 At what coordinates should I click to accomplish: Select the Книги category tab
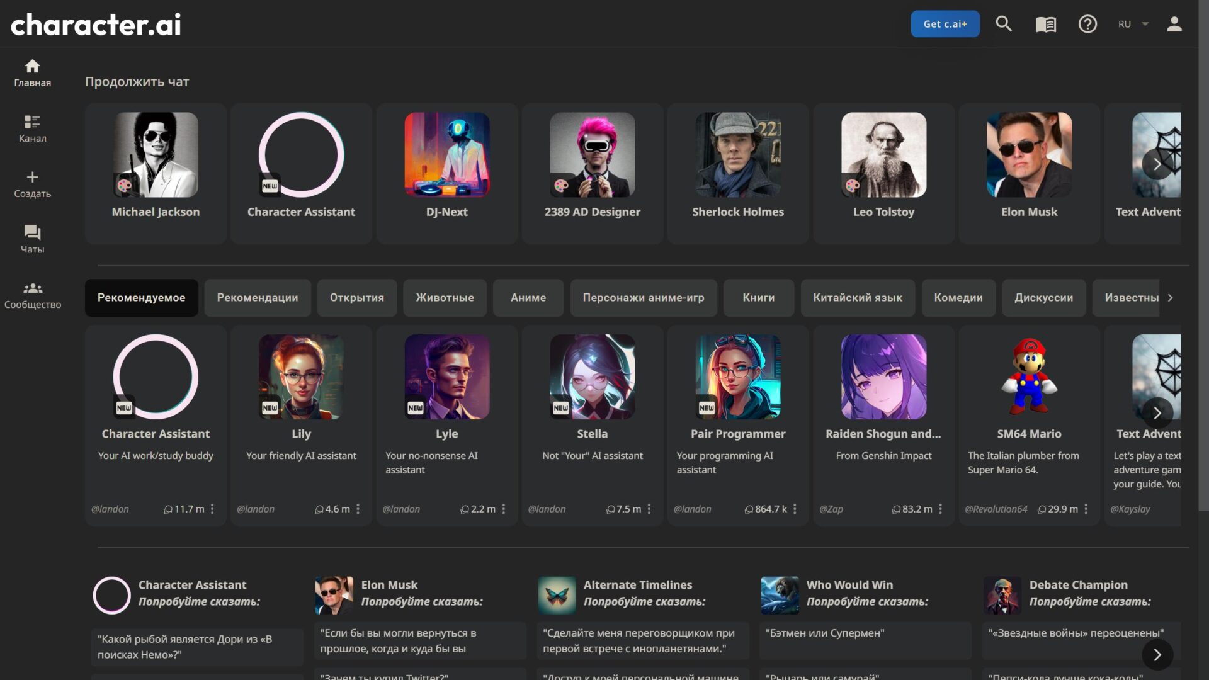click(758, 297)
